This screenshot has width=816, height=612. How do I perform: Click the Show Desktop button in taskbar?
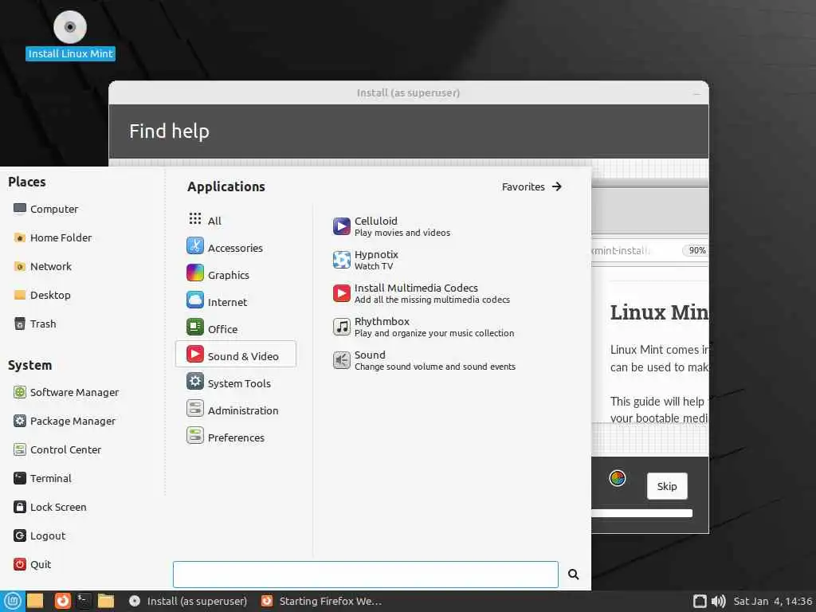click(x=35, y=601)
